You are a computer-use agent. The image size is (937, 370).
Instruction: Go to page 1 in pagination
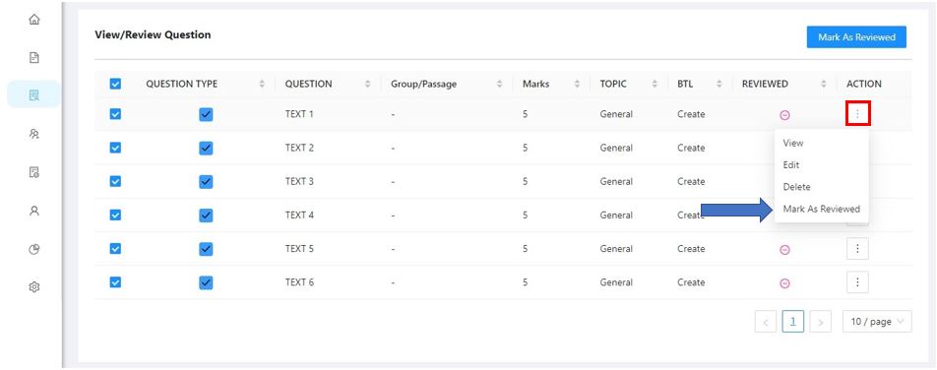pyautogui.click(x=793, y=322)
